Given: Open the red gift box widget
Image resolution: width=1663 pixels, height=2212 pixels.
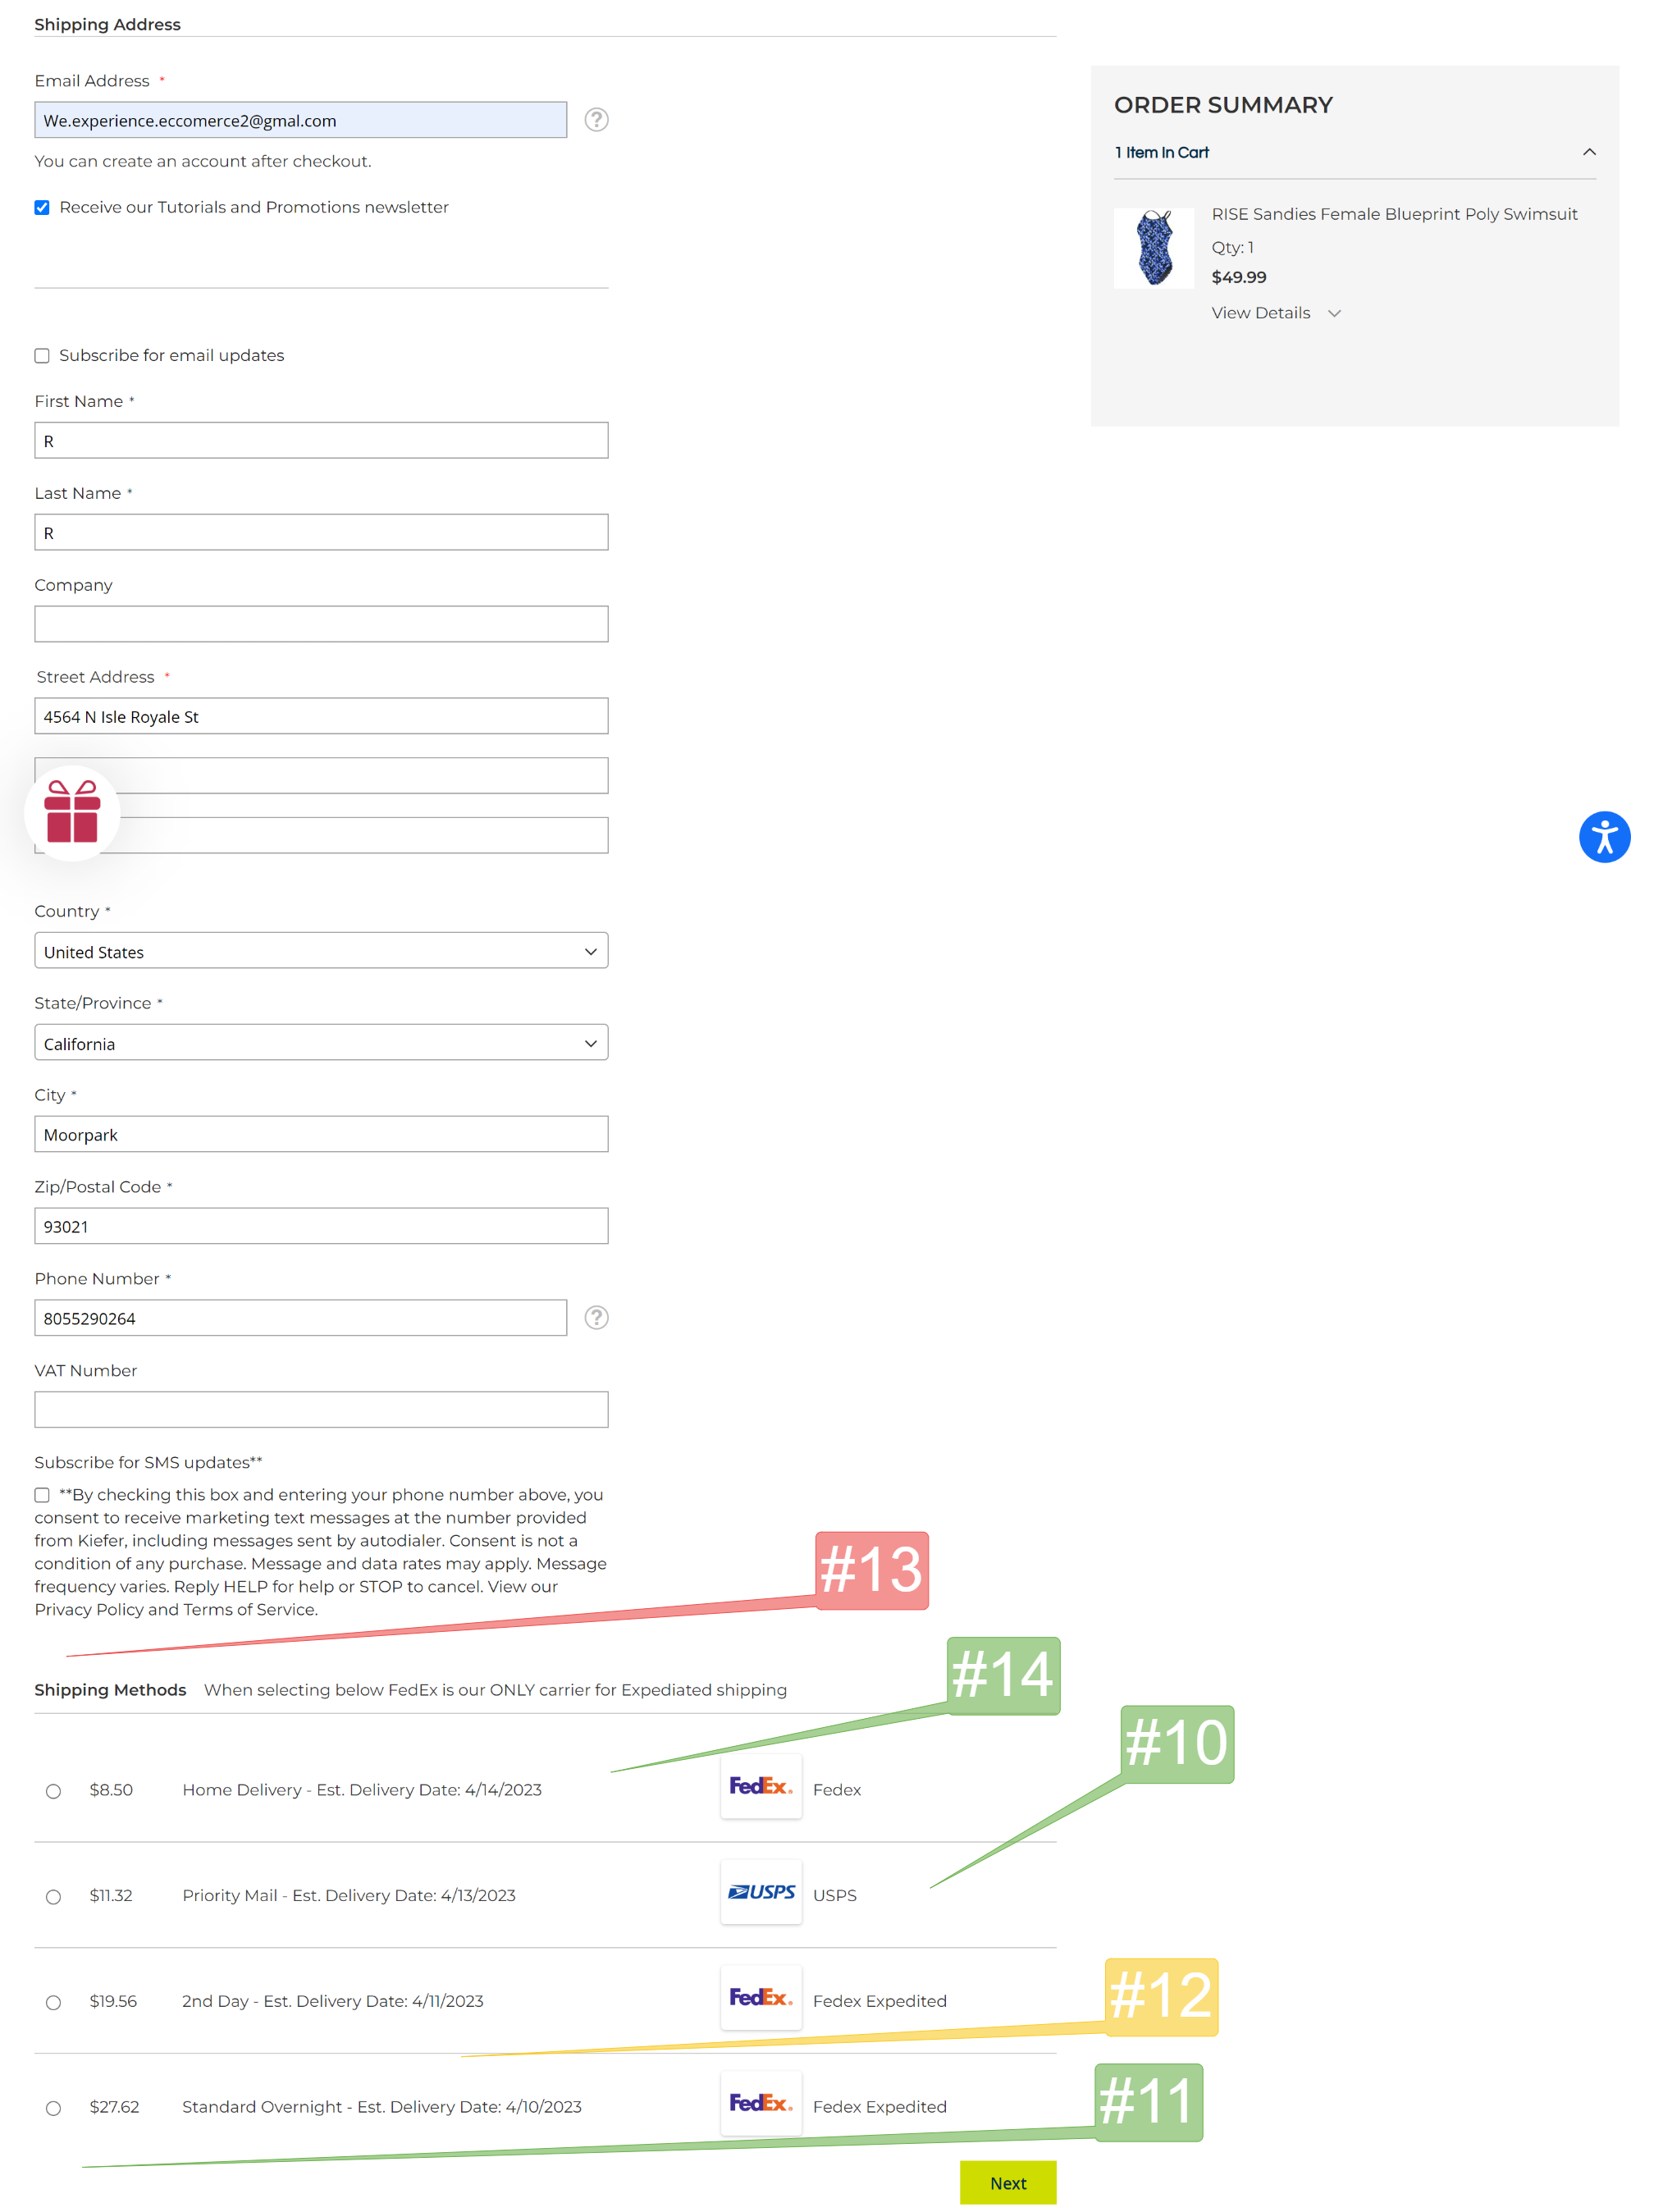Looking at the screenshot, I should (x=72, y=812).
